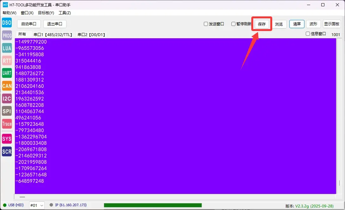
Task: Open the CAN bus tool icon
Action: tap(7, 86)
